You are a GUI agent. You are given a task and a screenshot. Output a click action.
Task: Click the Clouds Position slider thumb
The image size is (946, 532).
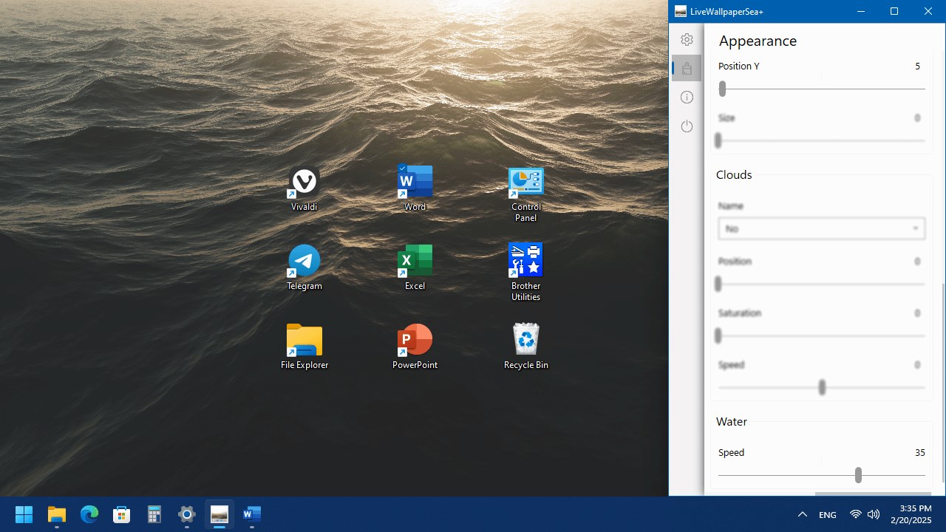click(718, 284)
